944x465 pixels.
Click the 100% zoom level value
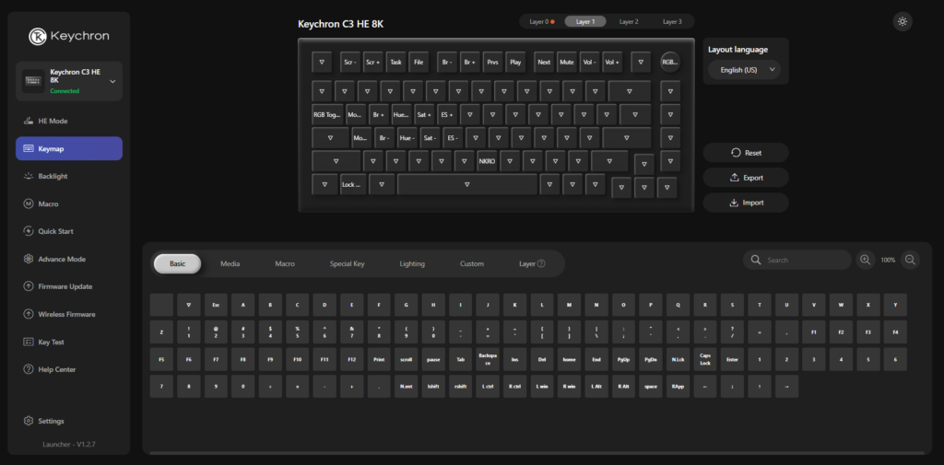click(x=888, y=260)
